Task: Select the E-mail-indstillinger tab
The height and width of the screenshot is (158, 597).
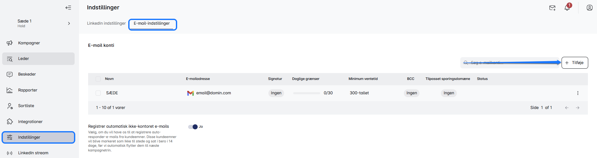Action: pyautogui.click(x=152, y=23)
